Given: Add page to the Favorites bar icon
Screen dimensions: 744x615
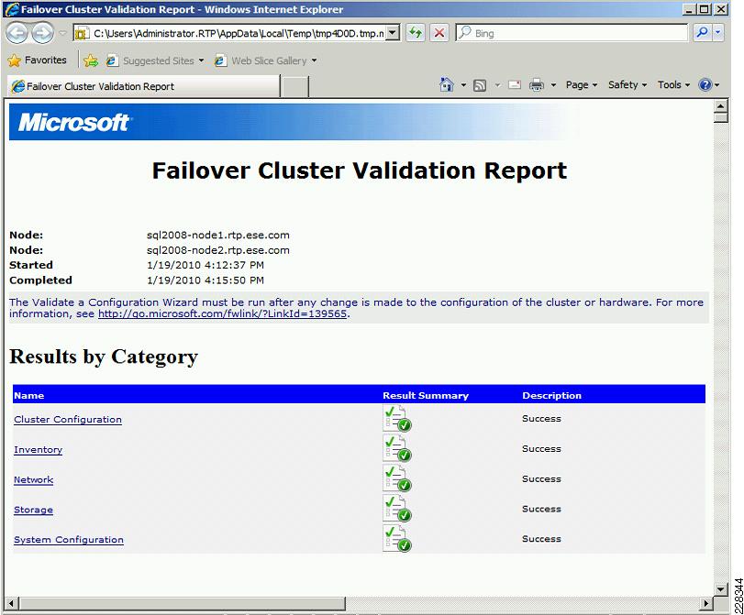Looking at the screenshot, I should coord(91,60).
